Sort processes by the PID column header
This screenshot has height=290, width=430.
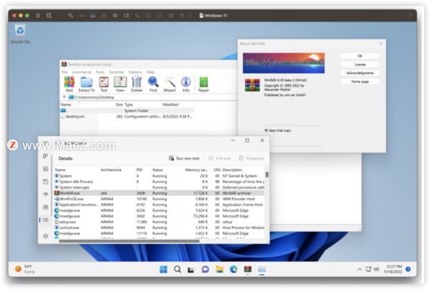[x=139, y=170]
